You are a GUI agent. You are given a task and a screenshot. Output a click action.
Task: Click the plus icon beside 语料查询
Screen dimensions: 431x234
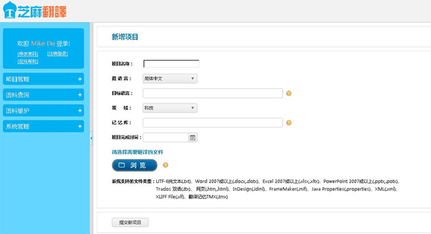coord(79,95)
